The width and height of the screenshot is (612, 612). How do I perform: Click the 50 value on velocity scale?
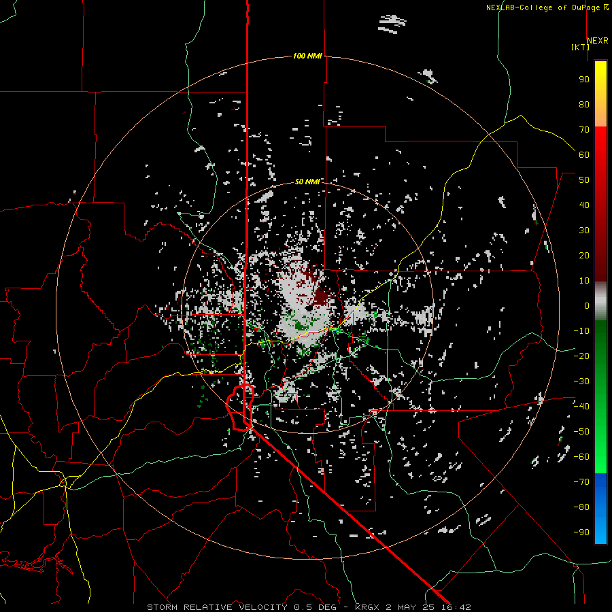584,180
